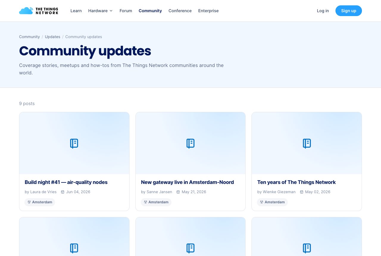Open The Things Network logo homepage
Viewport: 381px width, 256px height.
tap(39, 11)
